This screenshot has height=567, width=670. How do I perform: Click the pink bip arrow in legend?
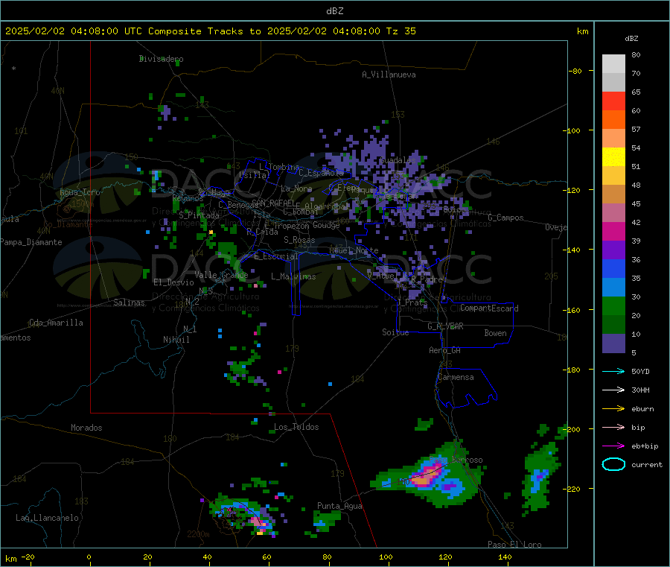[x=613, y=427]
